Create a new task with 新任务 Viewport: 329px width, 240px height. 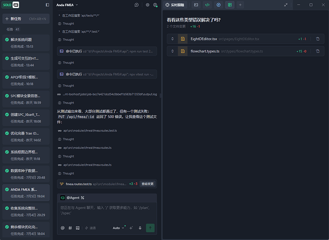[x=26, y=19]
